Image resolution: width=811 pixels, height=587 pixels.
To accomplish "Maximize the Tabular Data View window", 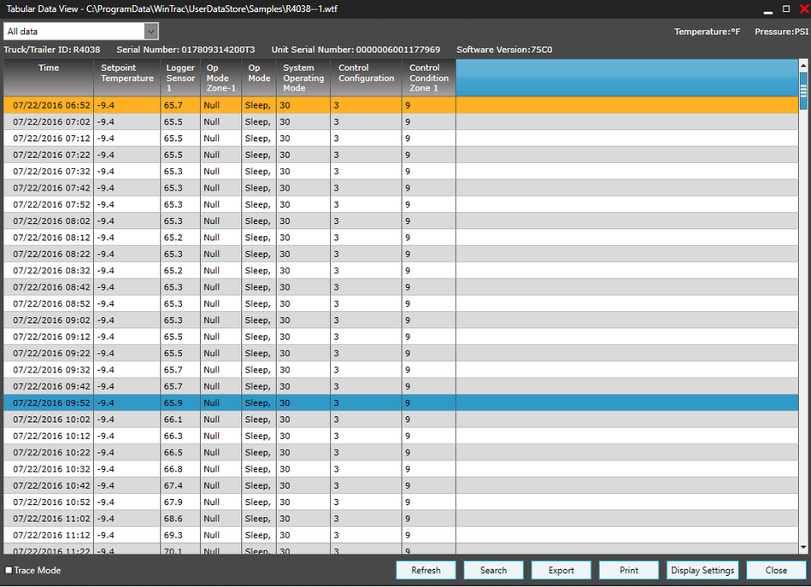I will tap(786, 9).
